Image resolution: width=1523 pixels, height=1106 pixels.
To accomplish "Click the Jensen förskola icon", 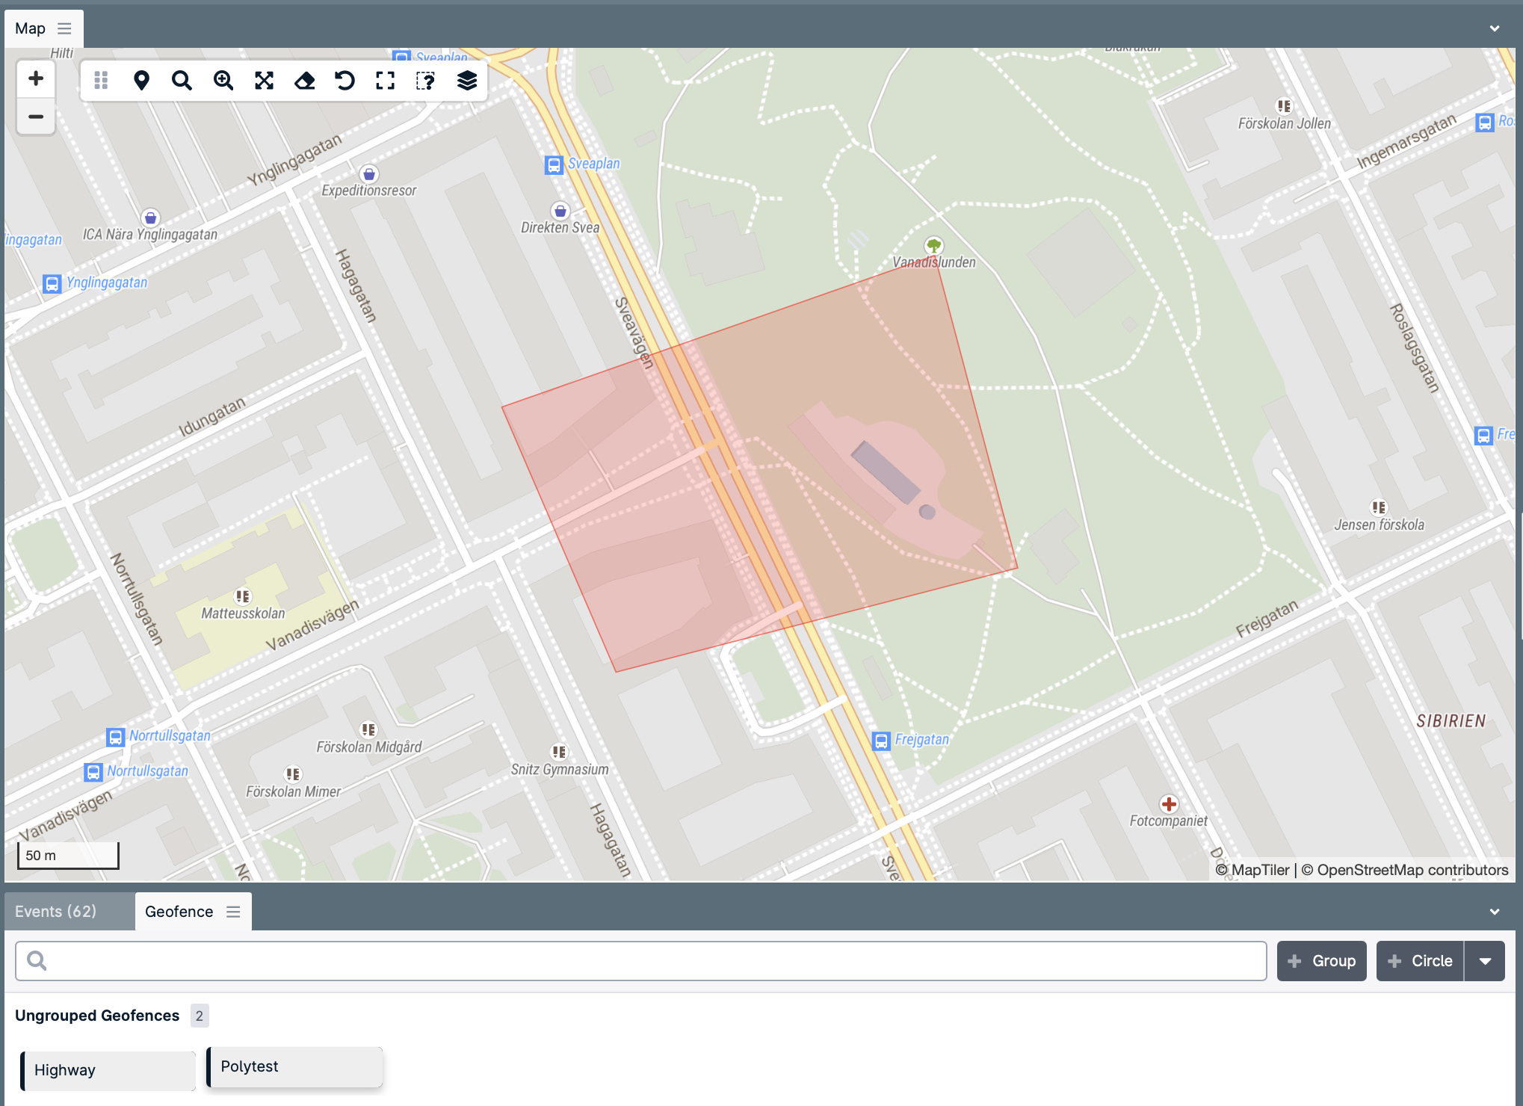I will pyautogui.click(x=1379, y=507).
